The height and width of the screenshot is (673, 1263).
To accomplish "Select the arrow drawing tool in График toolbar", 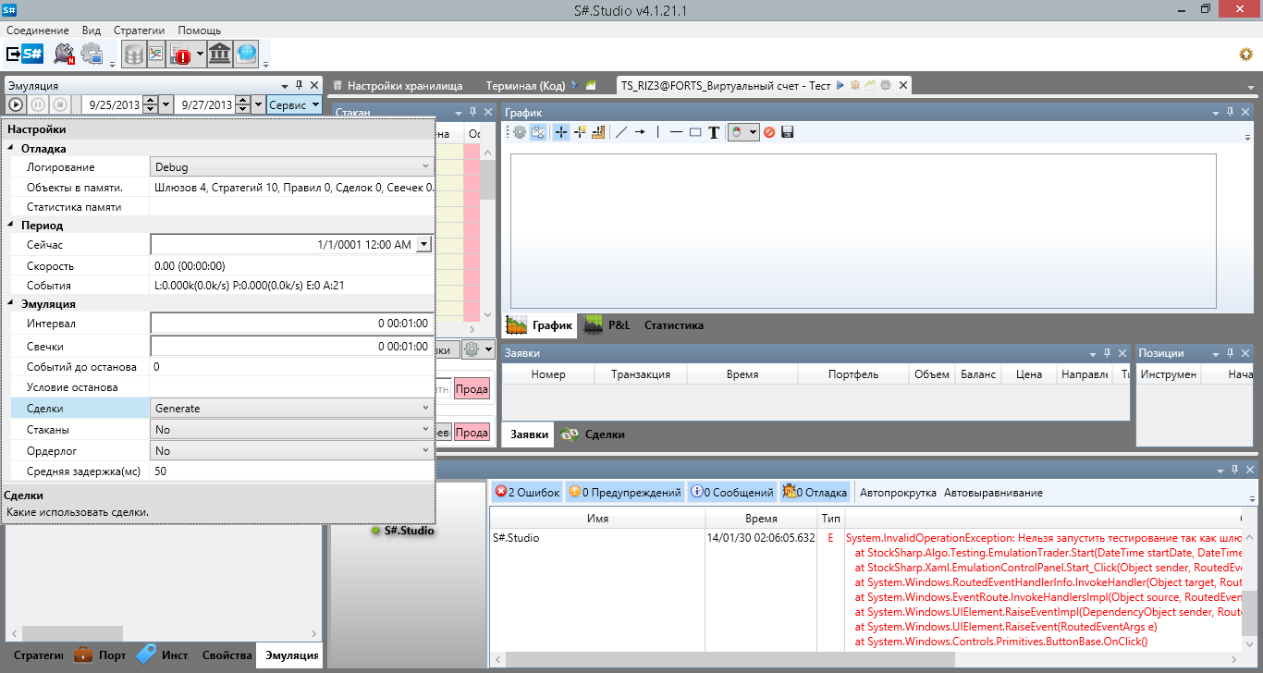I will [639, 132].
